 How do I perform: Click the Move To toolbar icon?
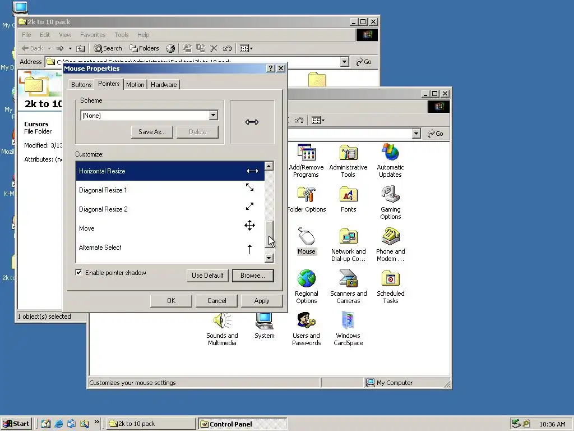187,48
